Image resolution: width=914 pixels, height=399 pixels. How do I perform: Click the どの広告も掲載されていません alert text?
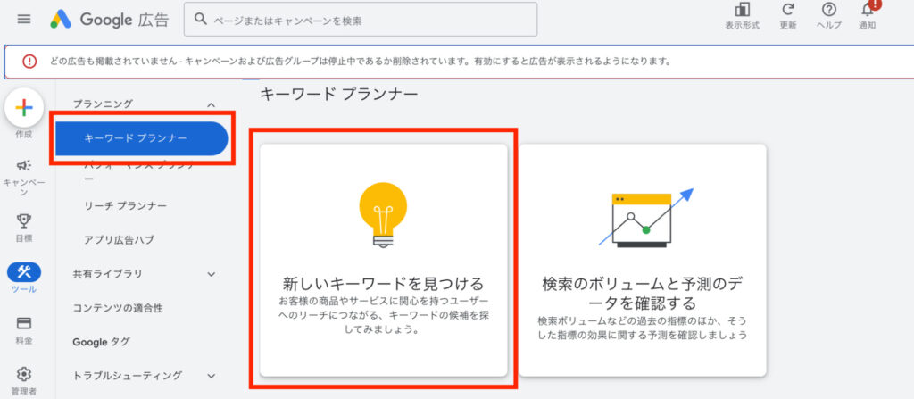click(x=361, y=62)
